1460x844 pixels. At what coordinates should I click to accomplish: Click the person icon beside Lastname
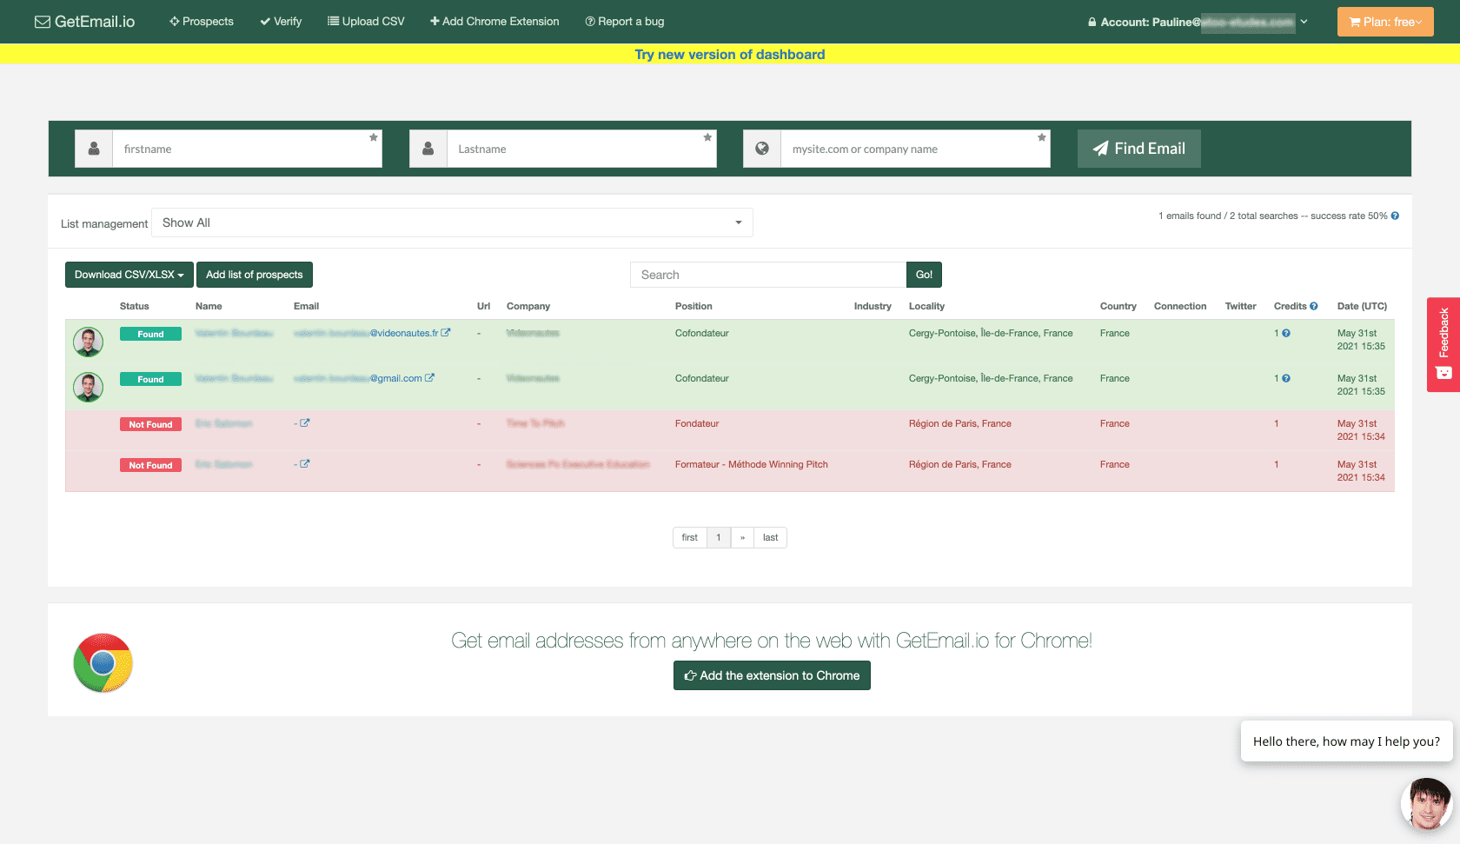click(428, 149)
